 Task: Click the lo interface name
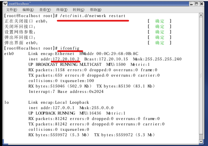click(x=7, y=102)
